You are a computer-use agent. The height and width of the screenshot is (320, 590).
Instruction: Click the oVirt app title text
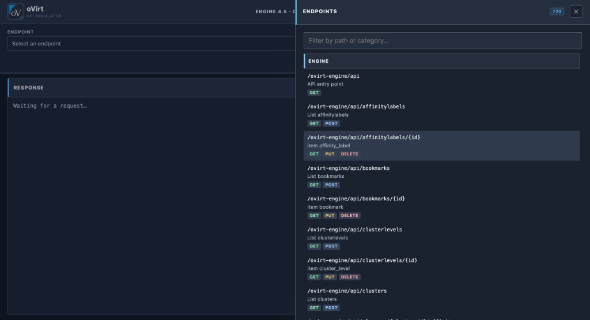(x=35, y=9)
